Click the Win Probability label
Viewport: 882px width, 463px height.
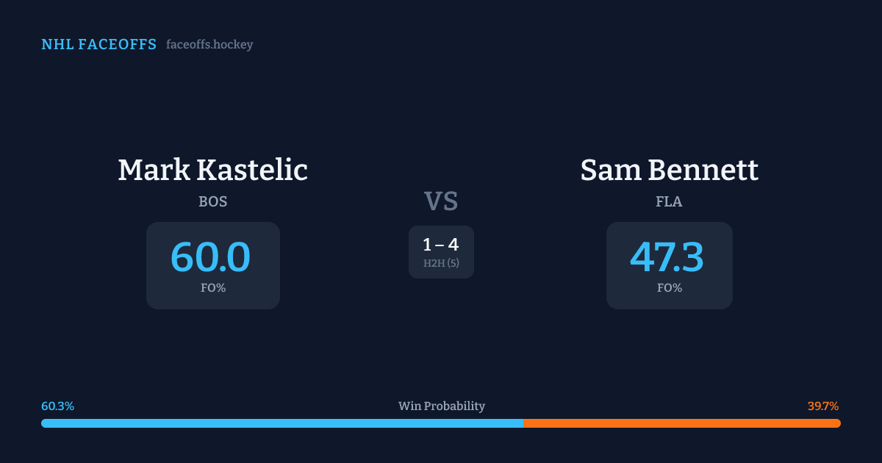tap(441, 406)
